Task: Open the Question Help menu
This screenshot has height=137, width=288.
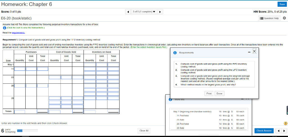Action: pos(270,18)
